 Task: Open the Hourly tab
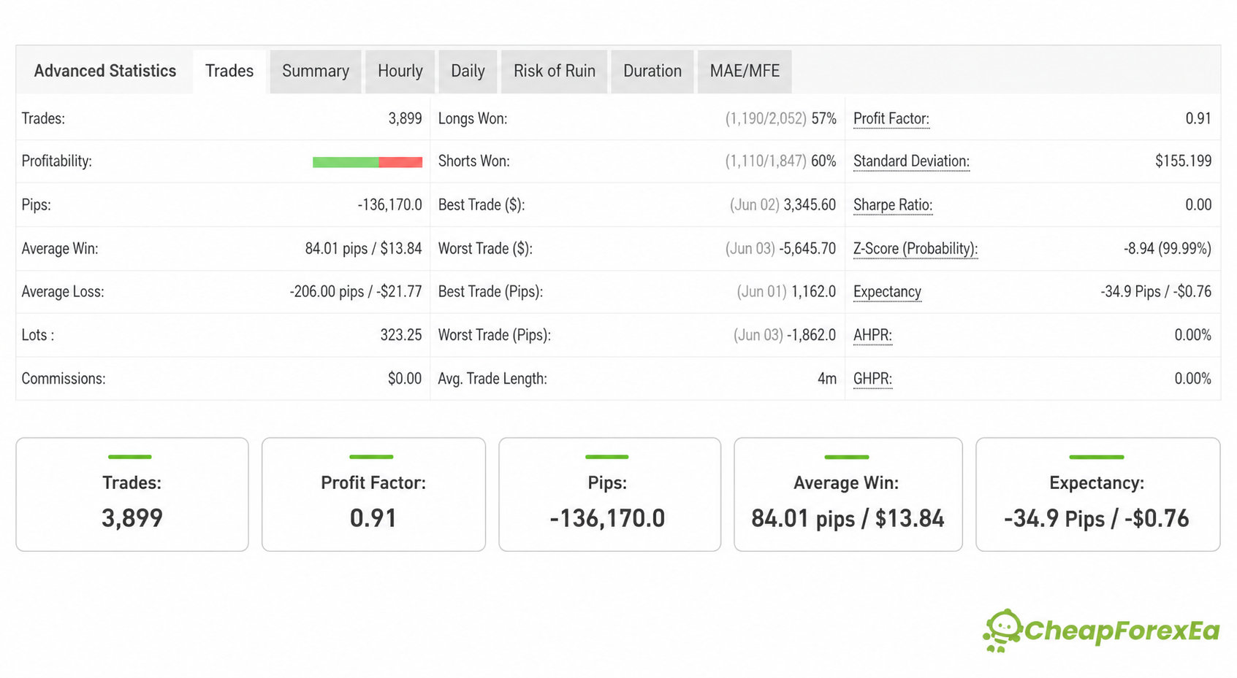(x=400, y=71)
